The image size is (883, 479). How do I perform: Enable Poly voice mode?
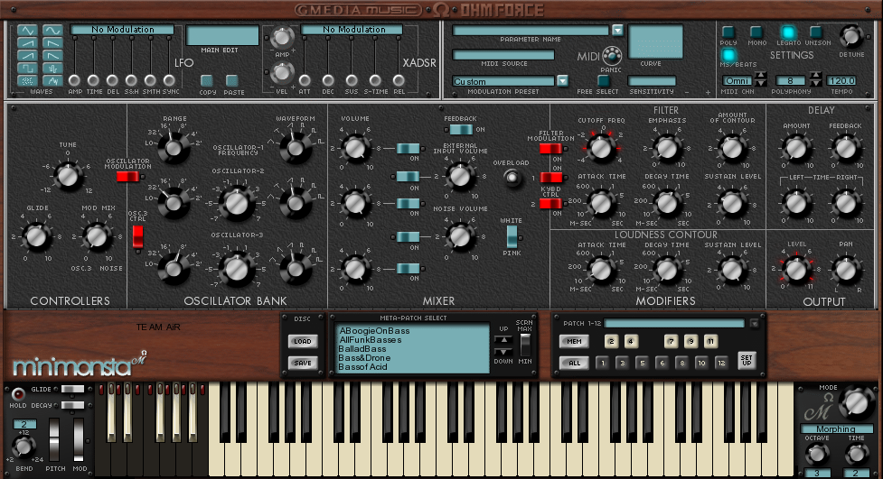coord(728,32)
